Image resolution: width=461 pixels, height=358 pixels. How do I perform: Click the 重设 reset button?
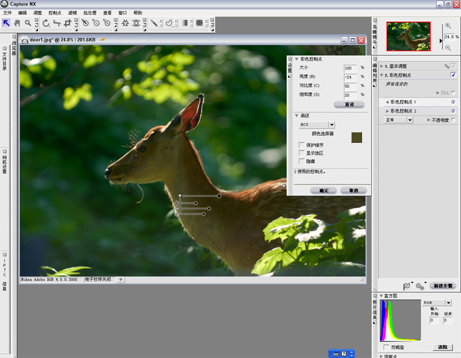(349, 104)
